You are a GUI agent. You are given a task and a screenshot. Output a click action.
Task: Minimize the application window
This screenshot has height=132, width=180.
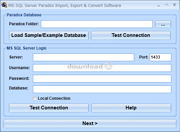159,5
